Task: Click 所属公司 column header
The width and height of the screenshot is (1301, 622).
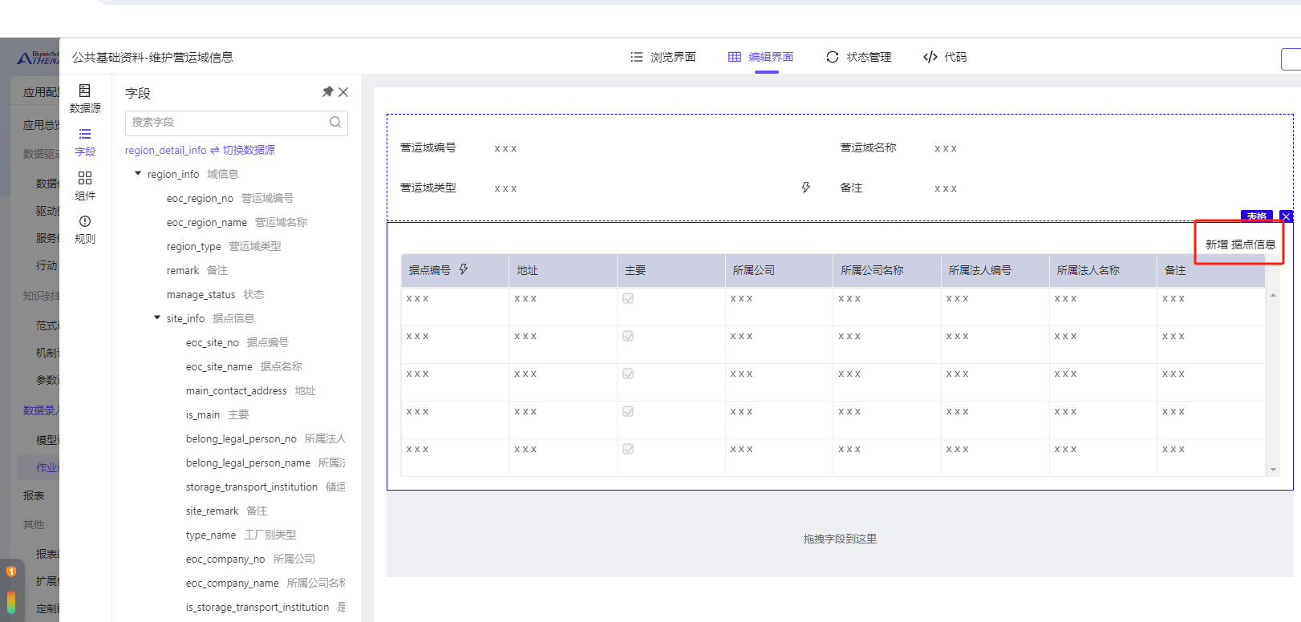Action: point(779,271)
